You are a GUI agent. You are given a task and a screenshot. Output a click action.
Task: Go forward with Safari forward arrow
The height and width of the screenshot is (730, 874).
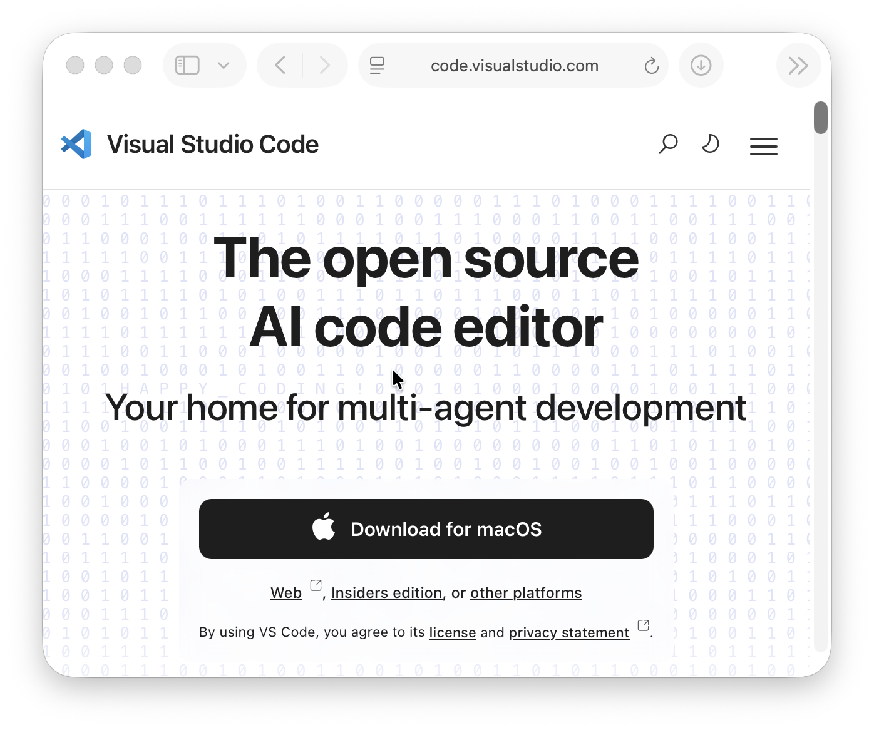(x=324, y=65)
